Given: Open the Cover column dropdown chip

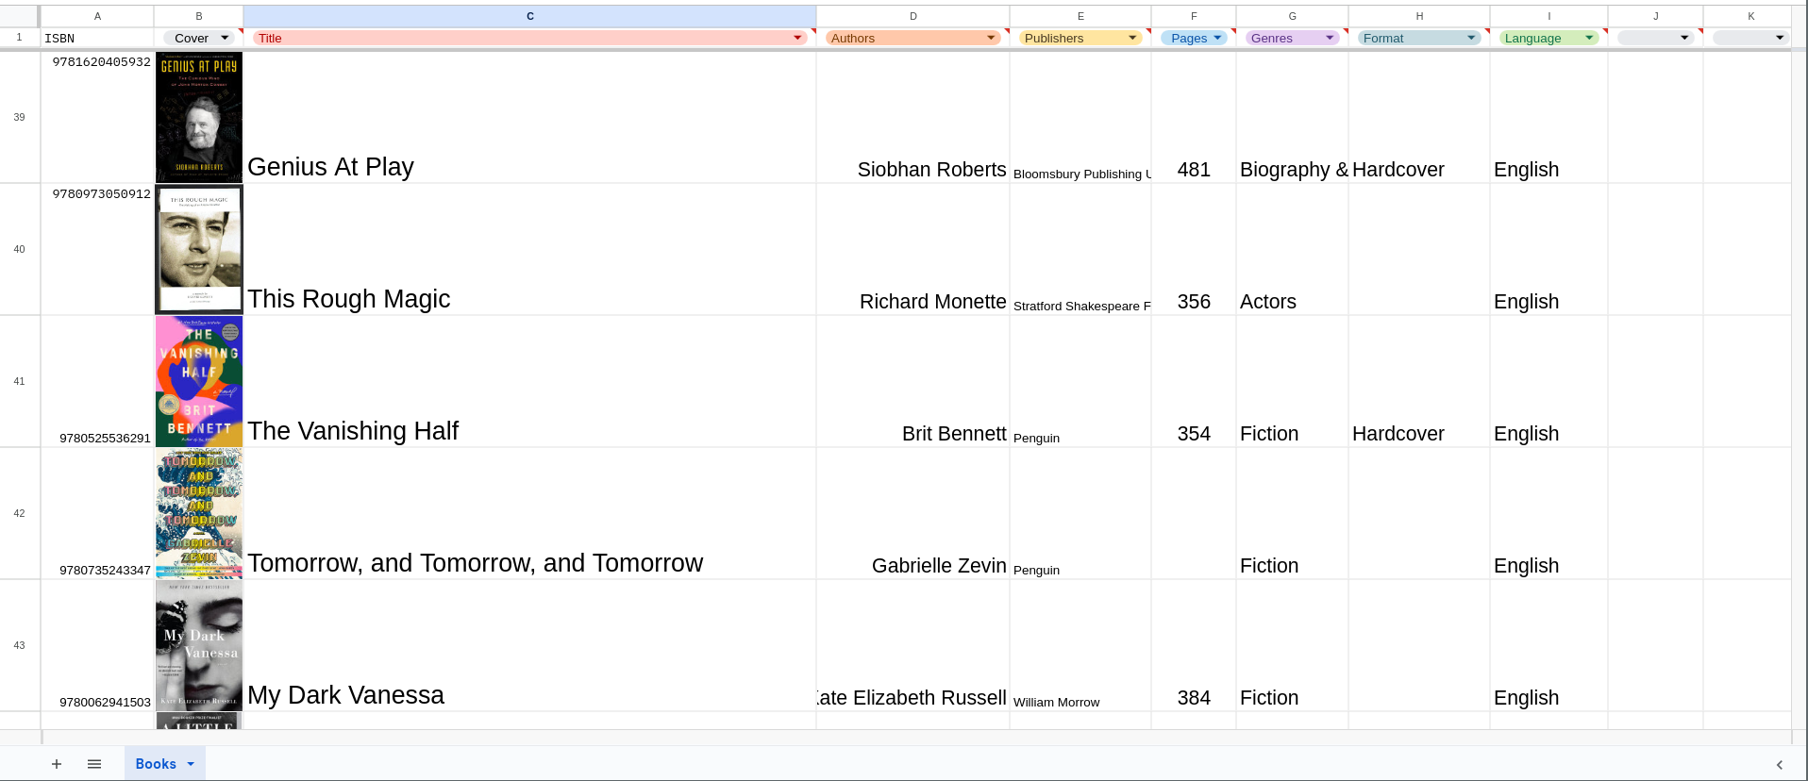Looking at the screenshot, I should [198, 38].
